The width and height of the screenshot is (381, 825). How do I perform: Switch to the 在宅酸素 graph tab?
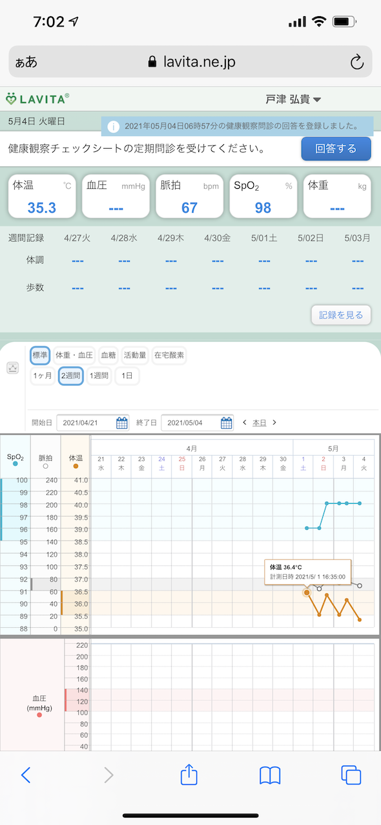[x=169, y=355]
